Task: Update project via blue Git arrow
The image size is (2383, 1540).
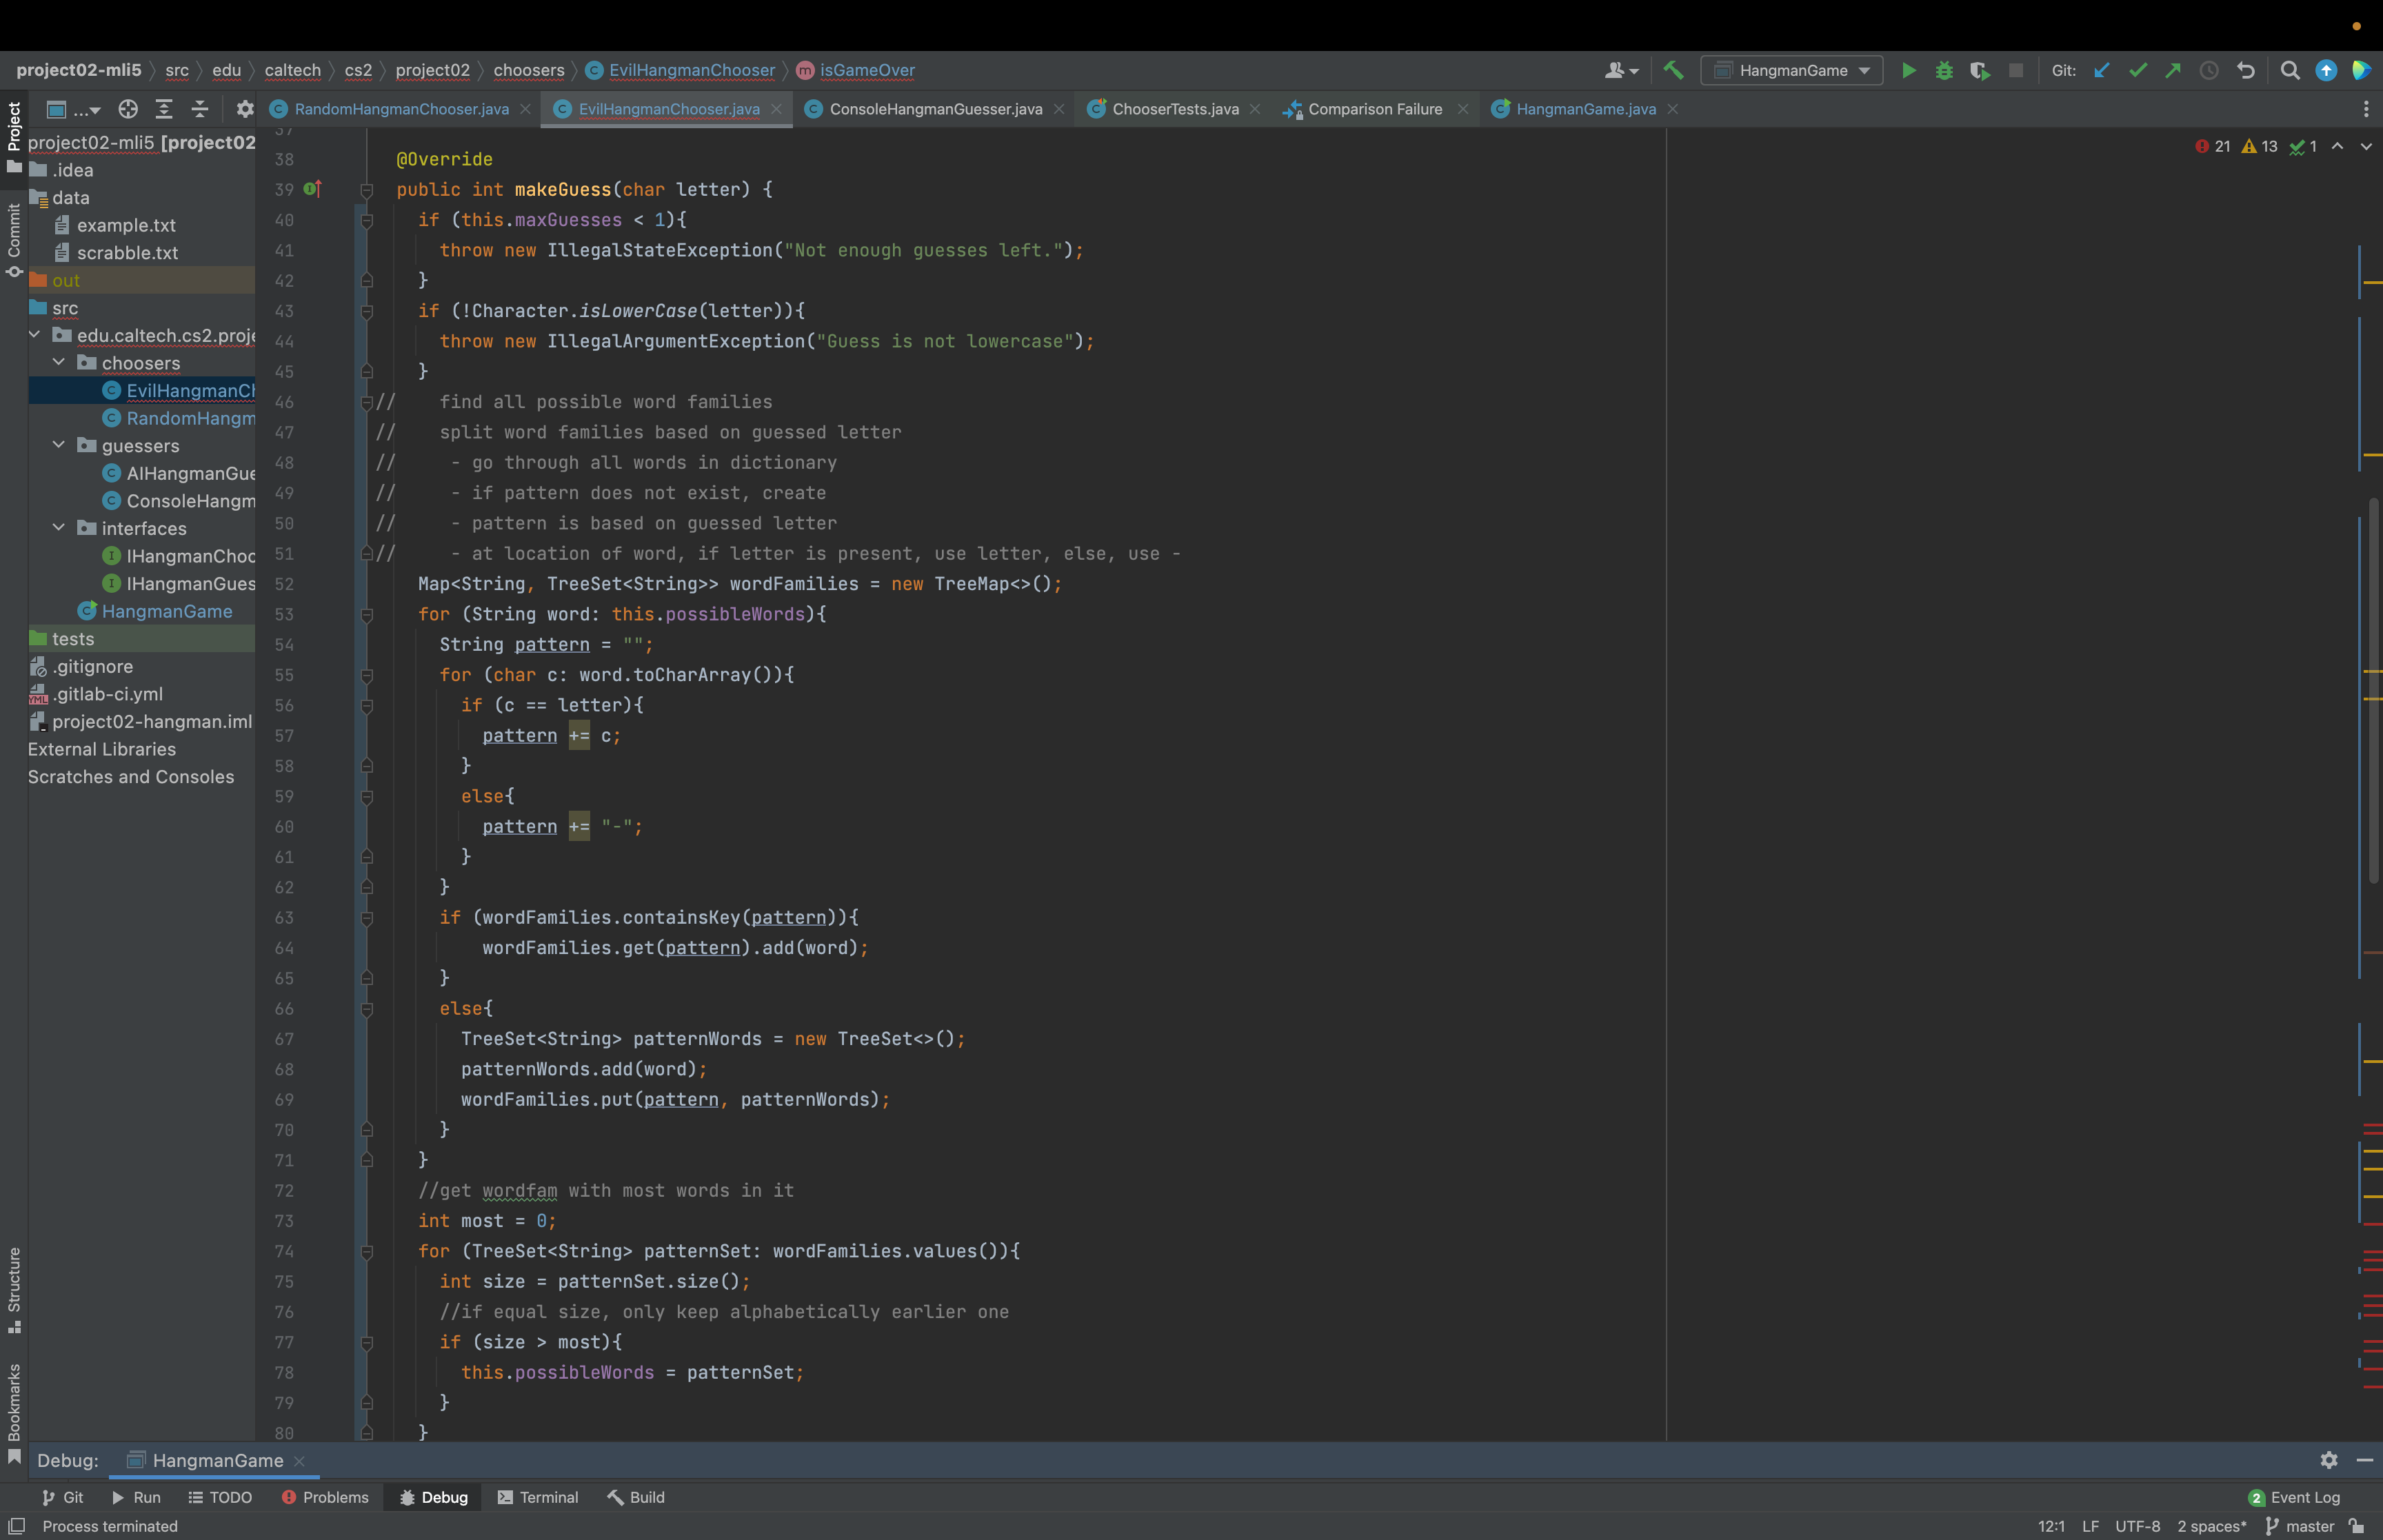Action: [2101, 70]
